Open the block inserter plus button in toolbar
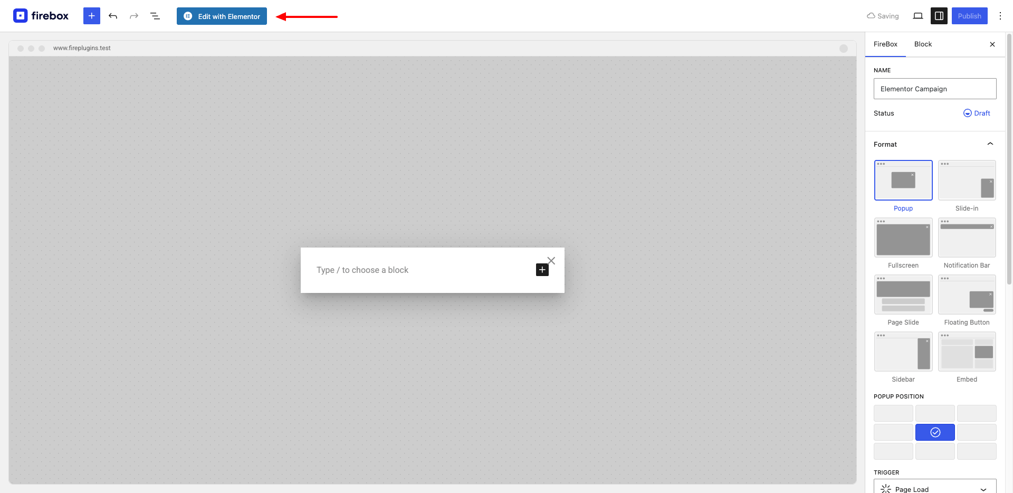 pos(92,16)
